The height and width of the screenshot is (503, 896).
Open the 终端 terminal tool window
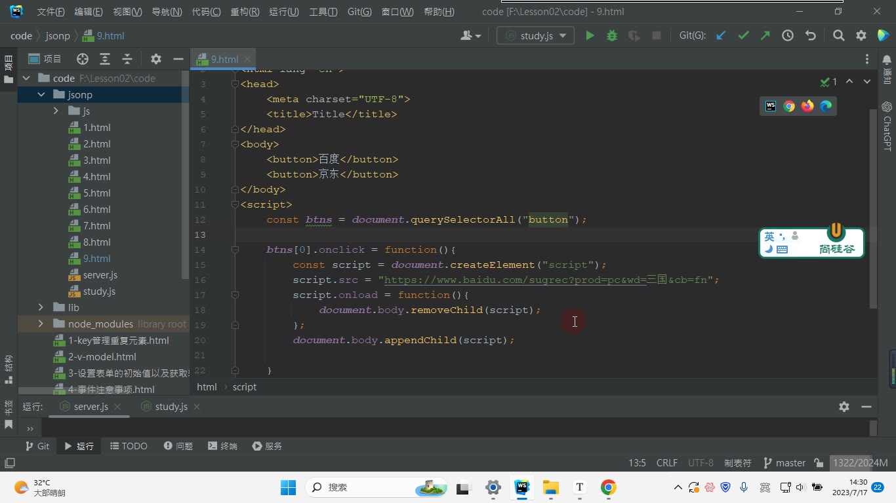[x=222, y=446]
